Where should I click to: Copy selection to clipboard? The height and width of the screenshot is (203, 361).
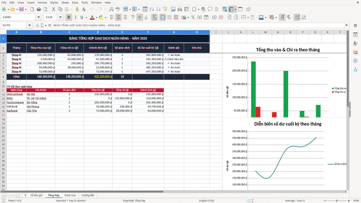tap(60, 9)
